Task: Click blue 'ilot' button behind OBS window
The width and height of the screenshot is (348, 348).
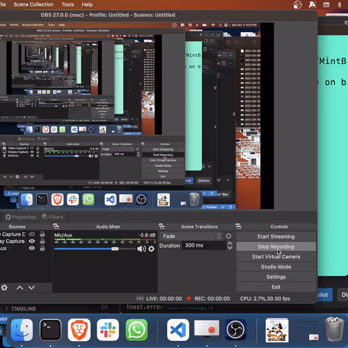Action: tap(325, 295)
